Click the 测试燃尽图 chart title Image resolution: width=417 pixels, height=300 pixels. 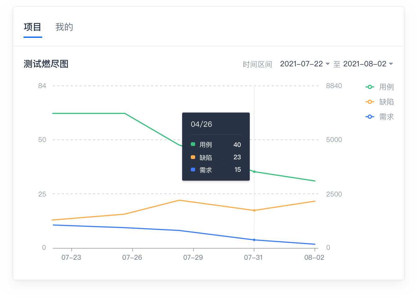pyautogui.click(x=46, y=64)
